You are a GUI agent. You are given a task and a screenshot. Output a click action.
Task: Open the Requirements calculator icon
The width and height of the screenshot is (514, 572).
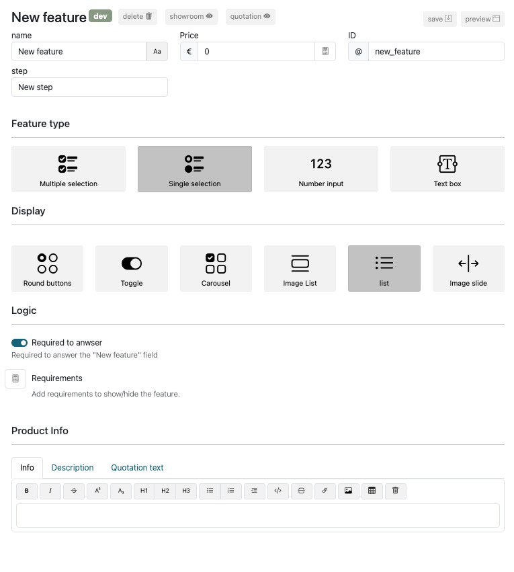point(15,378)
